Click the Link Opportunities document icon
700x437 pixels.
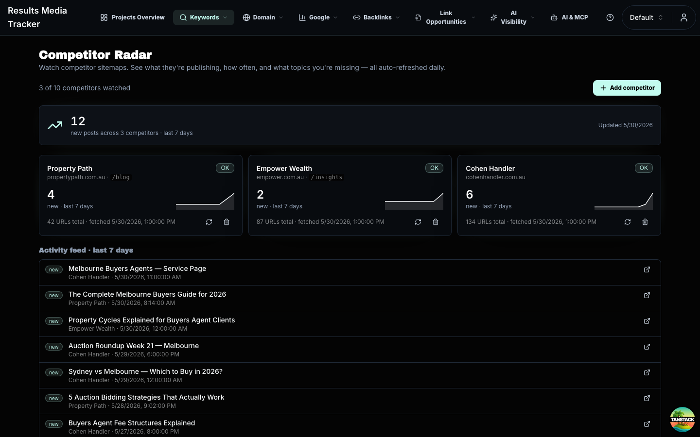(x=418, y=17)
